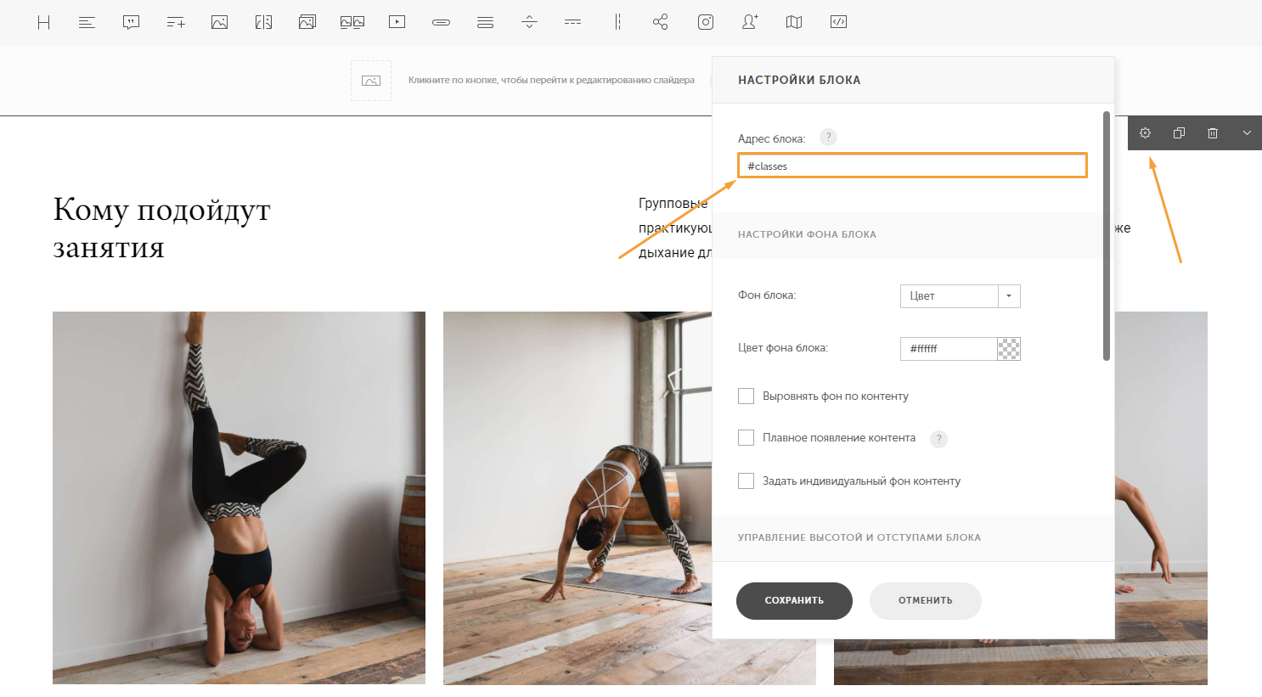Insert a video block
The height and width of the screenshot is (697, 1262).
pos(397,22)
